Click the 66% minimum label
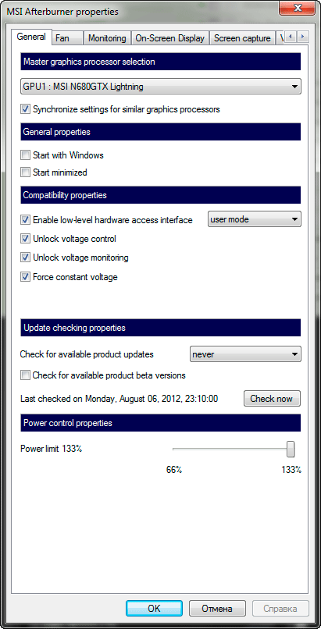 tap(174, 470)
